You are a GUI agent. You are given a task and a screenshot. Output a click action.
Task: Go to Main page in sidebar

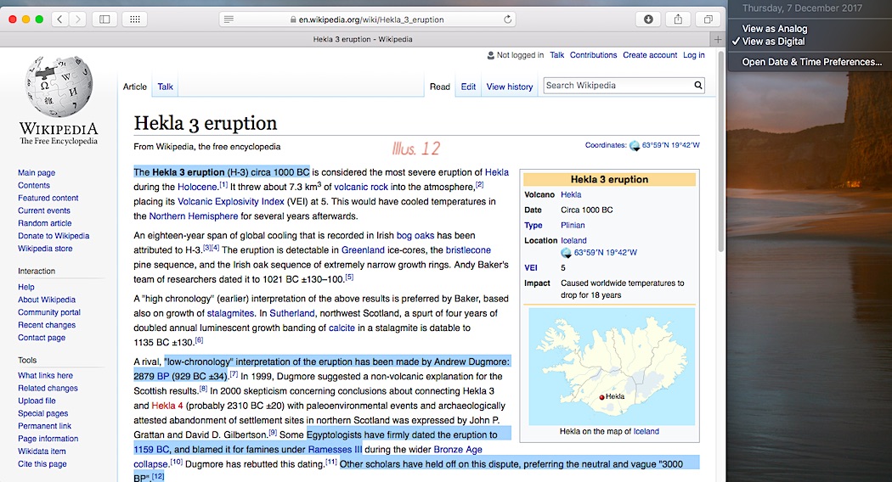(x=37, y=173)
